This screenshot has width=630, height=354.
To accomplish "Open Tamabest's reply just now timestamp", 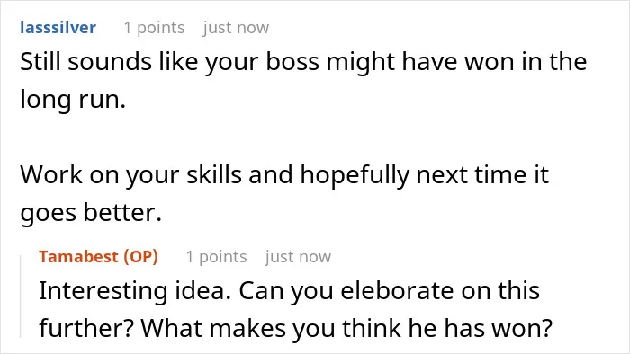I will pyautogui.click(x=298, y=257).
